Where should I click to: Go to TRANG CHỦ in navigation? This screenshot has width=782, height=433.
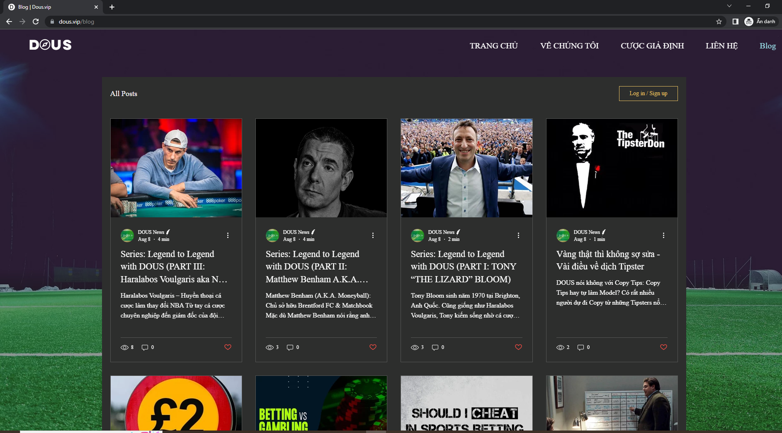[x=494, y=46]
